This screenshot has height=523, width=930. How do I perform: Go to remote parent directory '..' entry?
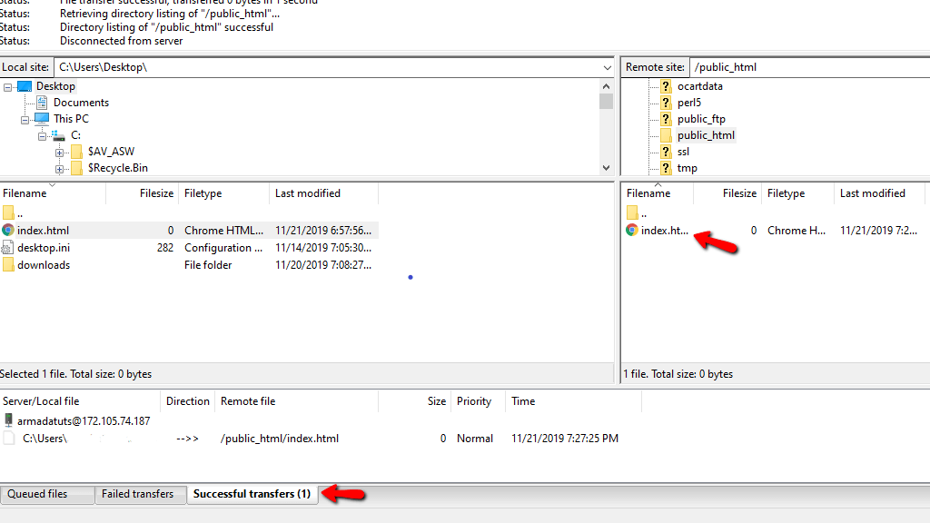point(637,212)
